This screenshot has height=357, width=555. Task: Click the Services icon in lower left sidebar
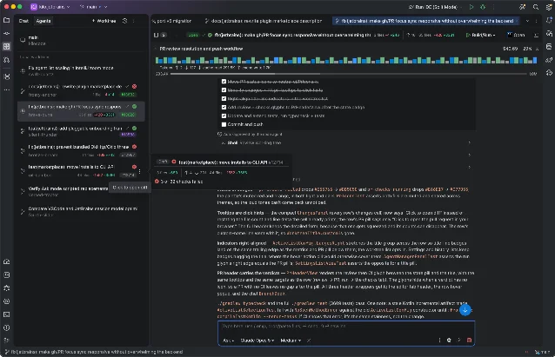pos(6,301)
